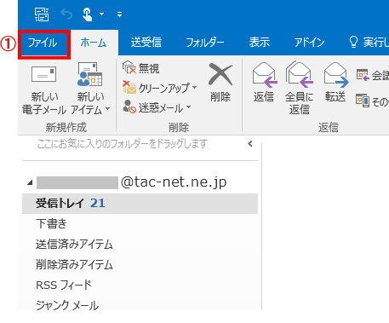Open the 送受信 tab
The image size is (389, 323).
(x=146, y=43)
